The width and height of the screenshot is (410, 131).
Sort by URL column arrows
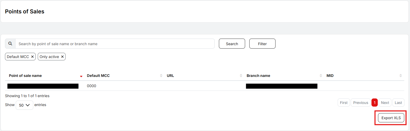(241, 76)
